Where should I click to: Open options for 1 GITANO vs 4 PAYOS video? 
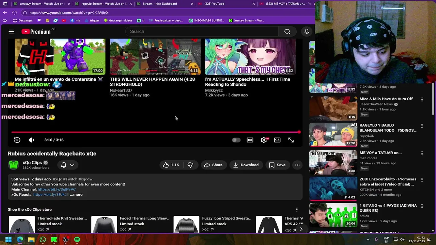pyautogui.click(x=422, y=206)
